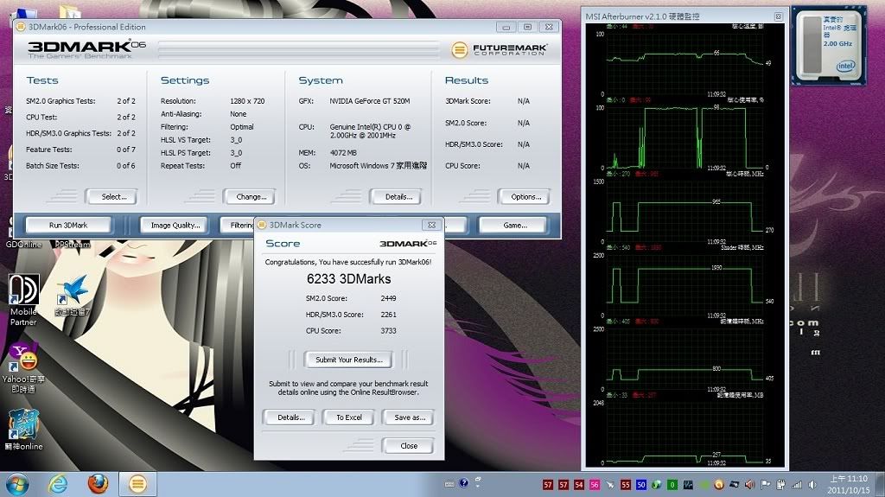Open results Options... button
Screen dimensions: 885x497
[525, 197]
